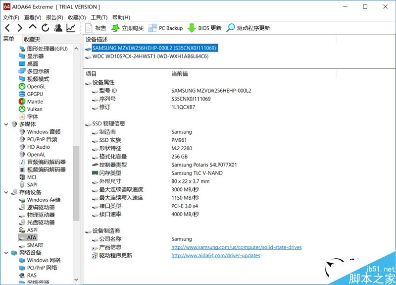
Task: Select 音频编码解码器 tree item
Action: coord(43,162)
